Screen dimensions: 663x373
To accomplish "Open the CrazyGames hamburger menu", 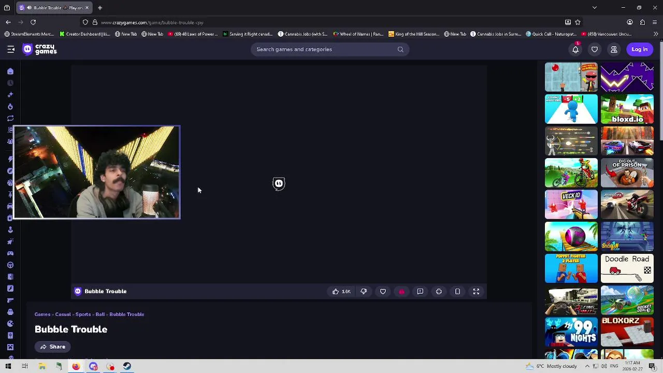I will tap(10, 49).
